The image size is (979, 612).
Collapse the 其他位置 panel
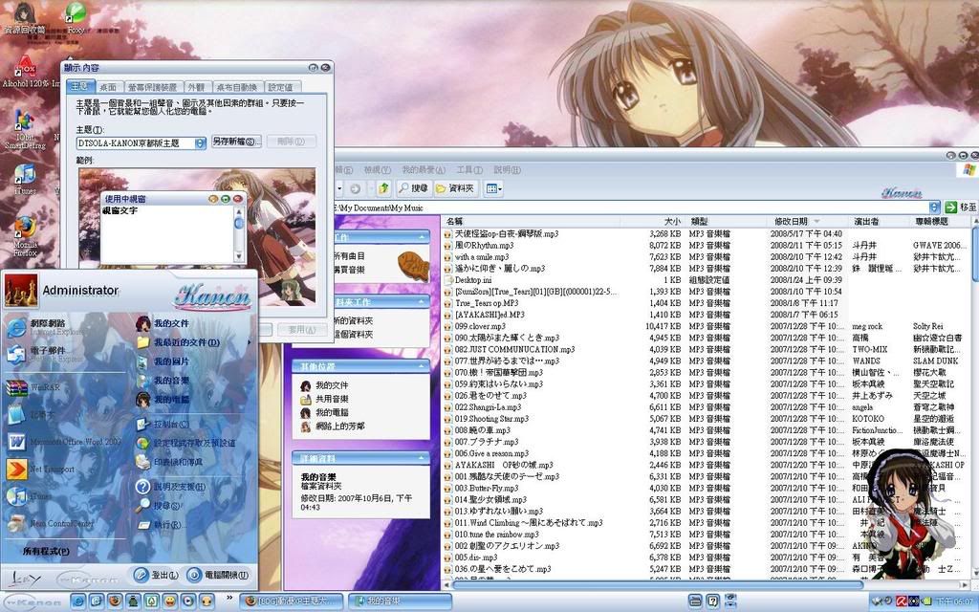tap(422, 366)
